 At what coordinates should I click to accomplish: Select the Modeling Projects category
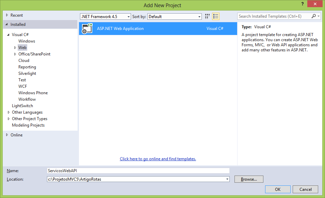[x=28, y=125]
